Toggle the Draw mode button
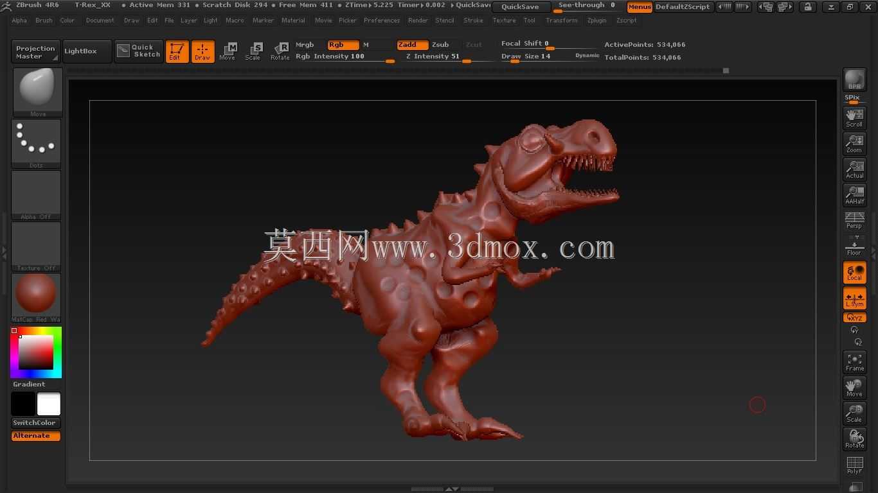Image resolution: width=878 pixels, height=493 pixels. [x=202, y=51]
